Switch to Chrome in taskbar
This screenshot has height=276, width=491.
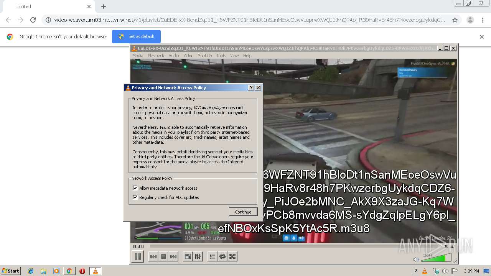click(69, 271)
